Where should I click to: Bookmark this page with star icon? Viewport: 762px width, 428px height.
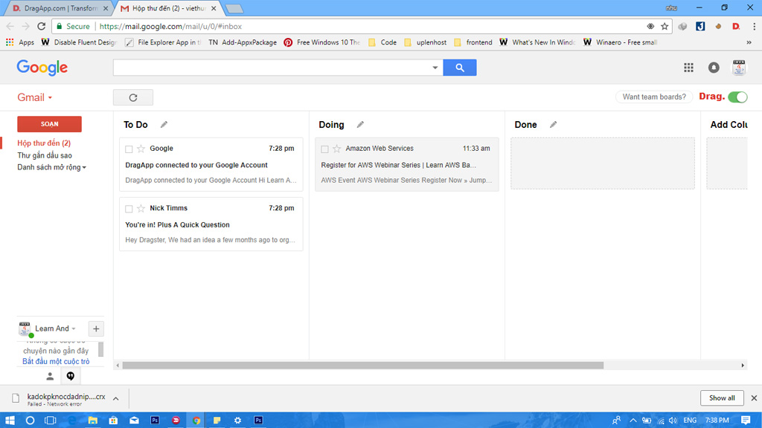[x=665, y=26]
